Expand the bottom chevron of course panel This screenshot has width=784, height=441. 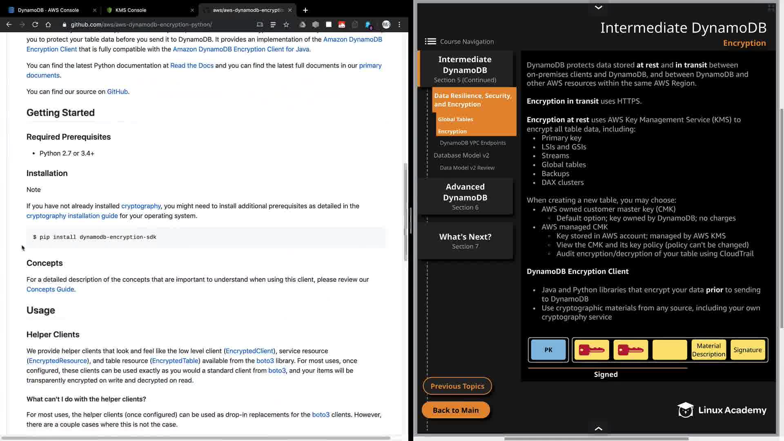[x=598, y=428]
